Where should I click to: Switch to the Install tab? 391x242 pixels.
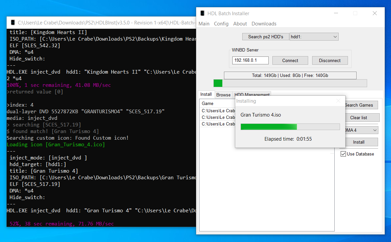[206, 94]
